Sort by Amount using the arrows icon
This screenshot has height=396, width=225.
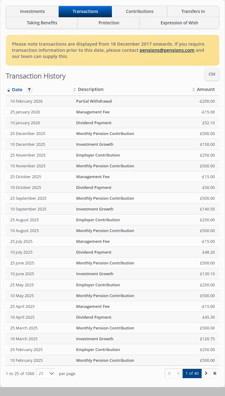194,90
